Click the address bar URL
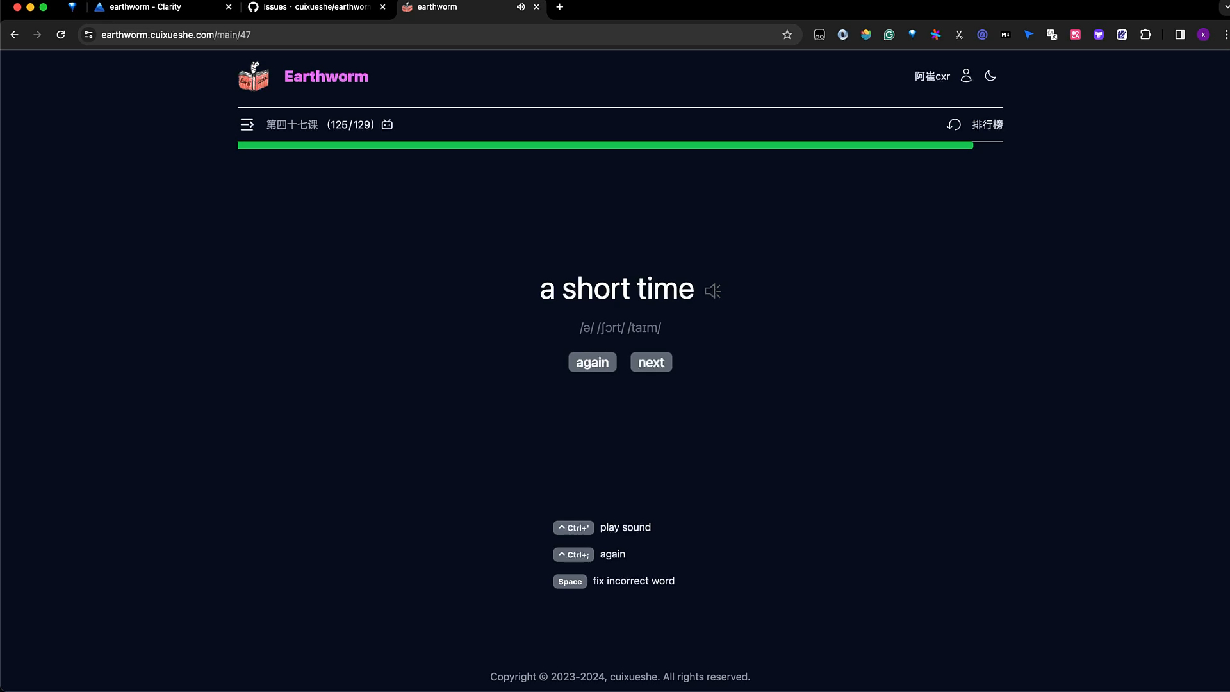This screenshot has height=692, width=1230. point(176,35)
